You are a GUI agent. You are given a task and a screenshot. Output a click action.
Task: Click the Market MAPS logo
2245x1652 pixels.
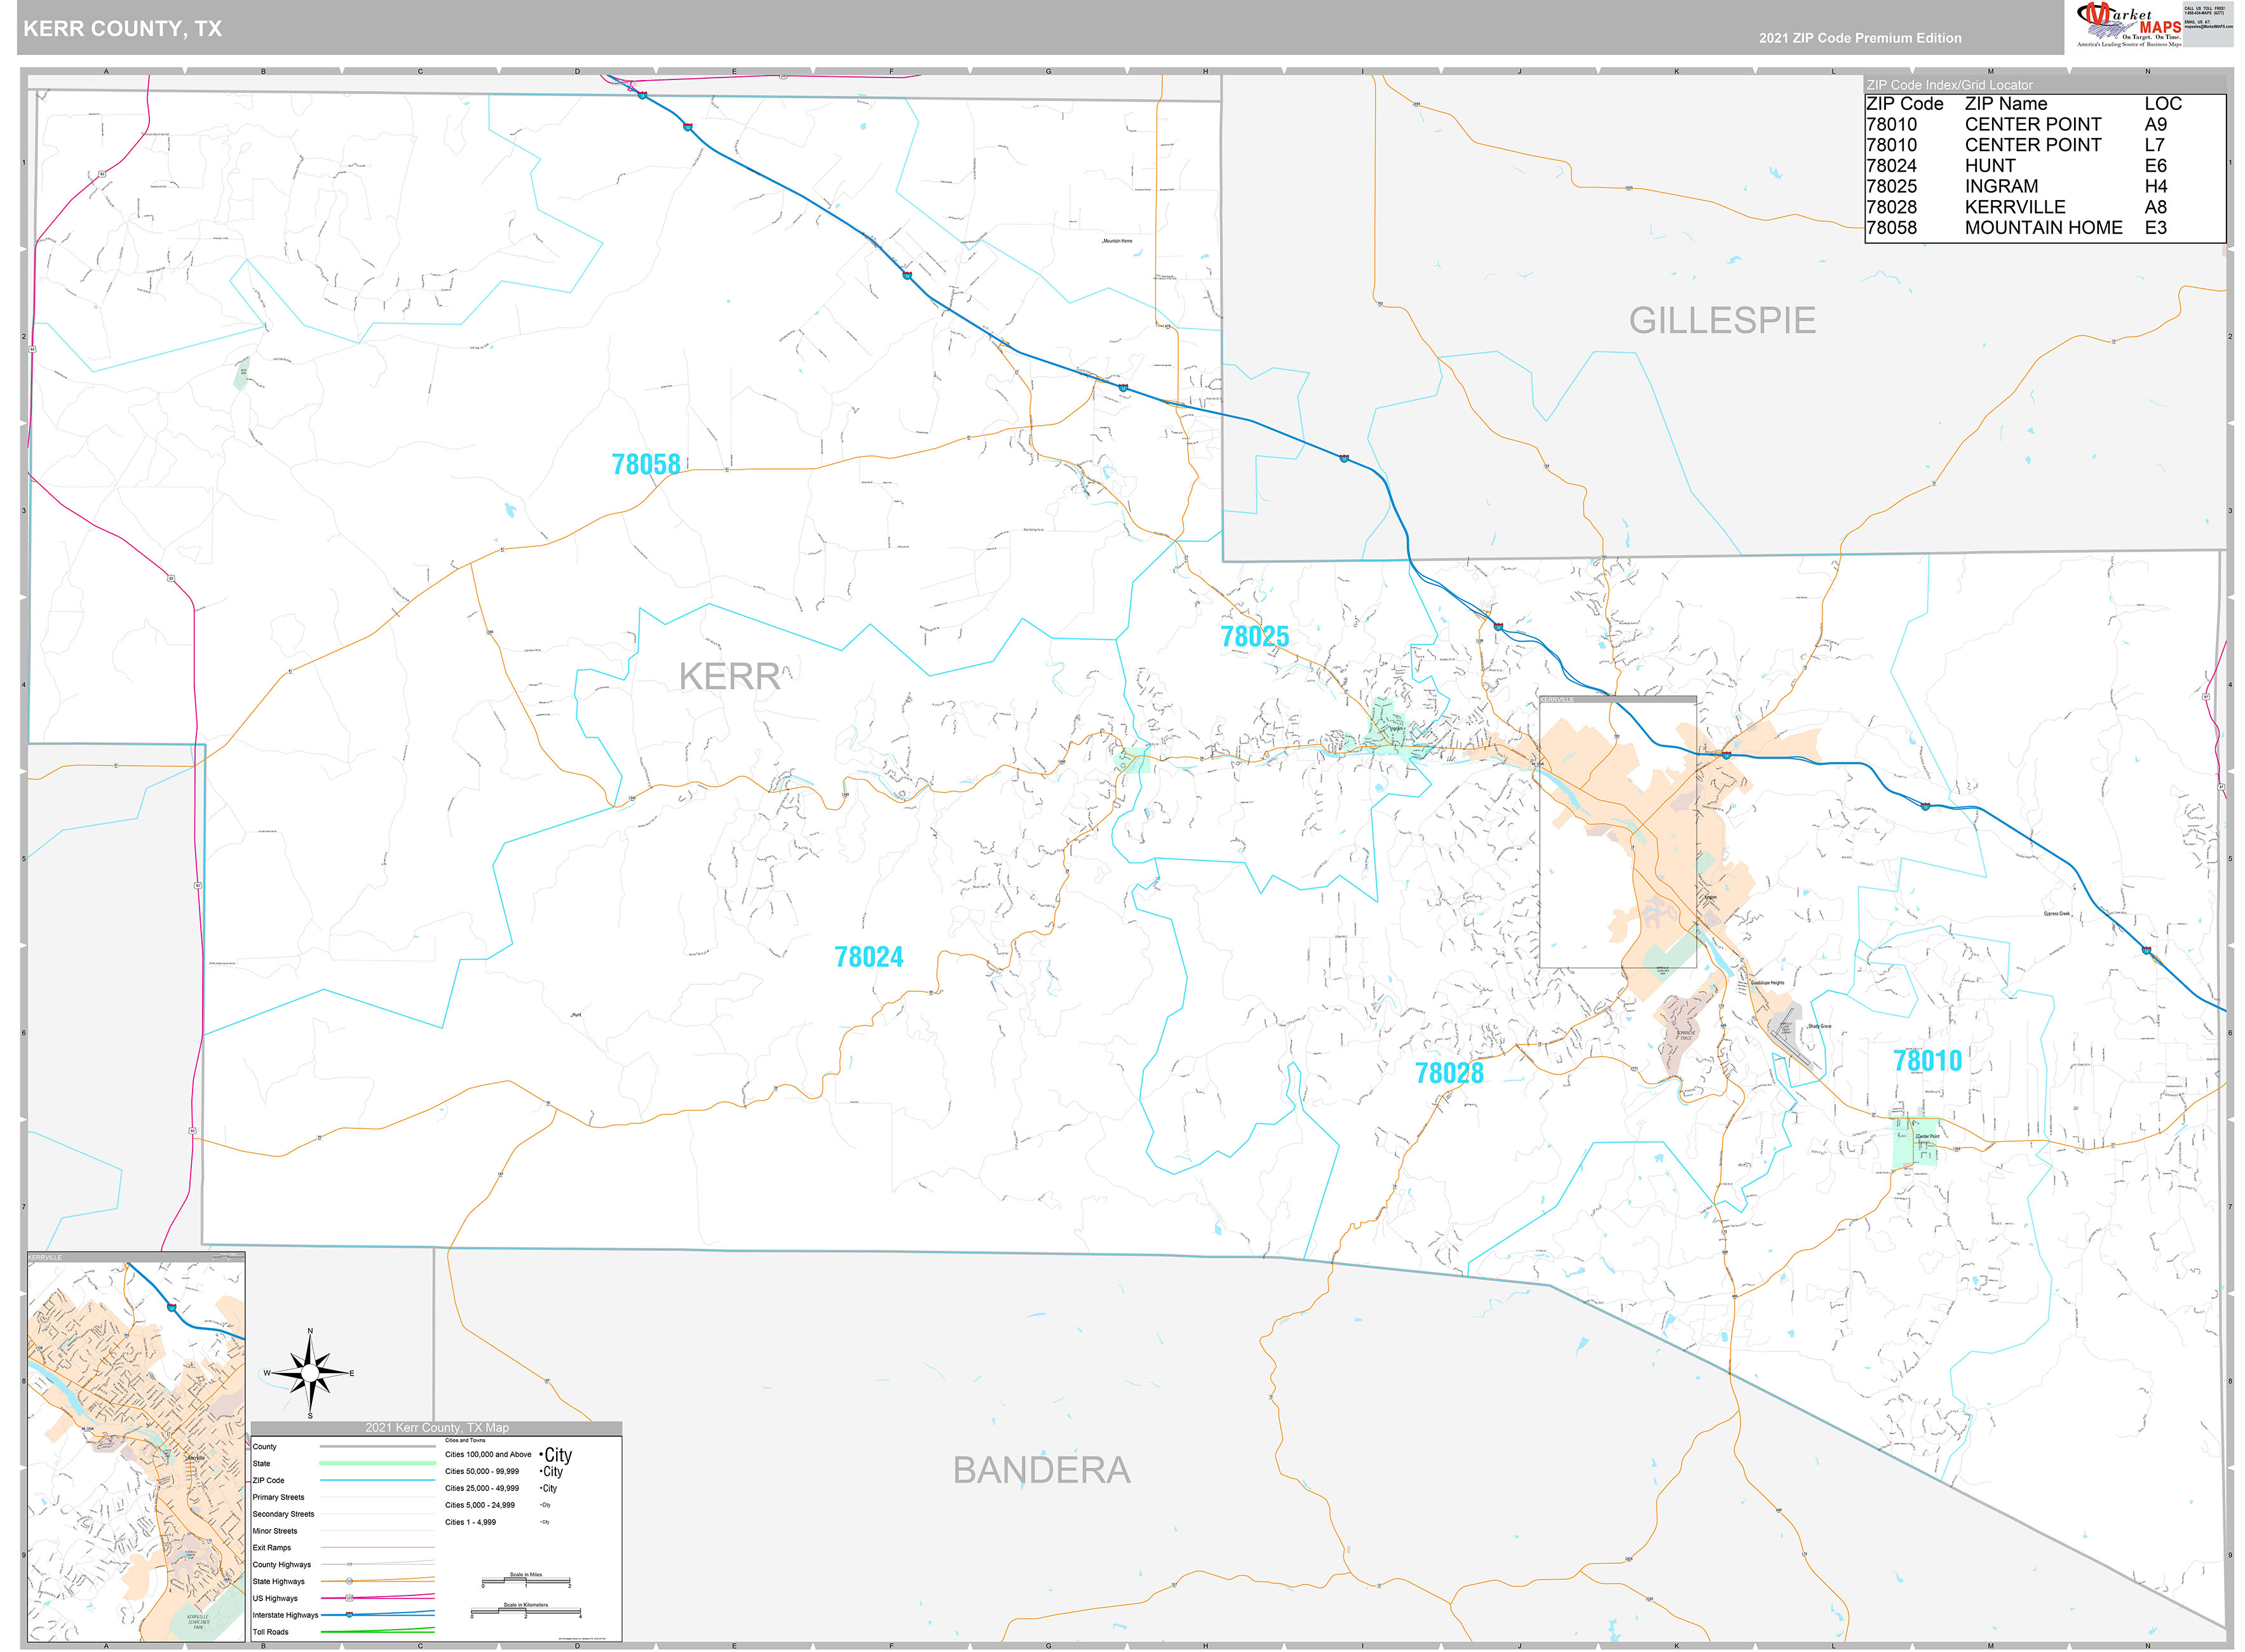coord(2130,25)
